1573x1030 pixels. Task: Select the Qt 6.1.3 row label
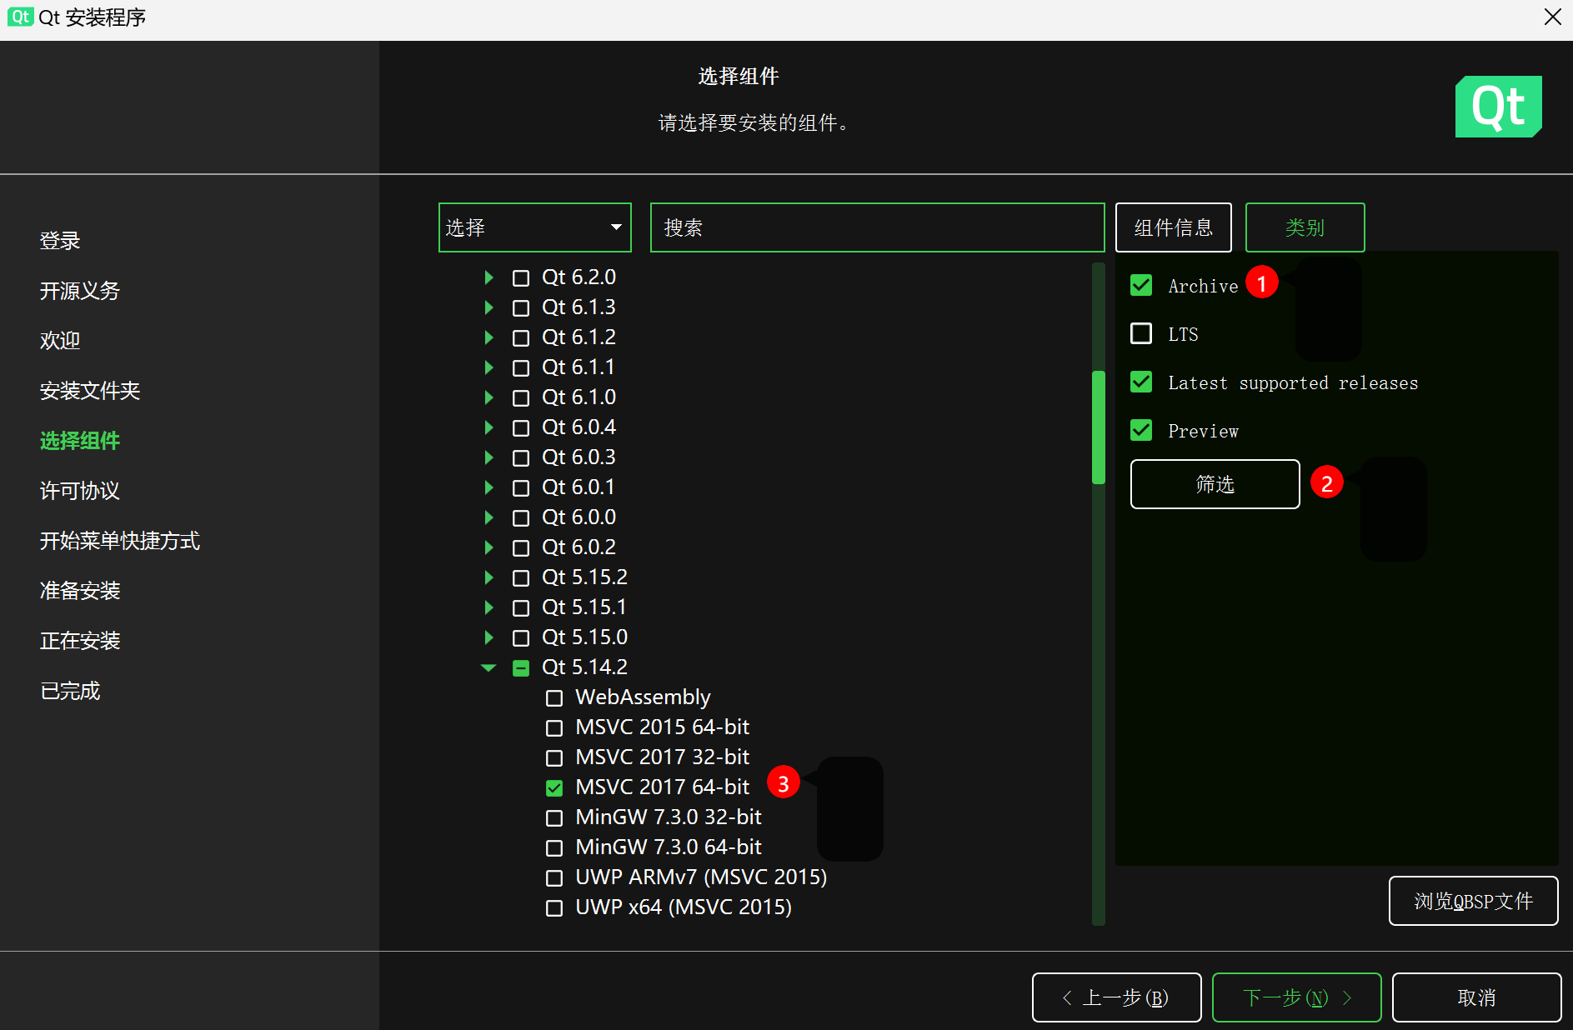point(579,307)
